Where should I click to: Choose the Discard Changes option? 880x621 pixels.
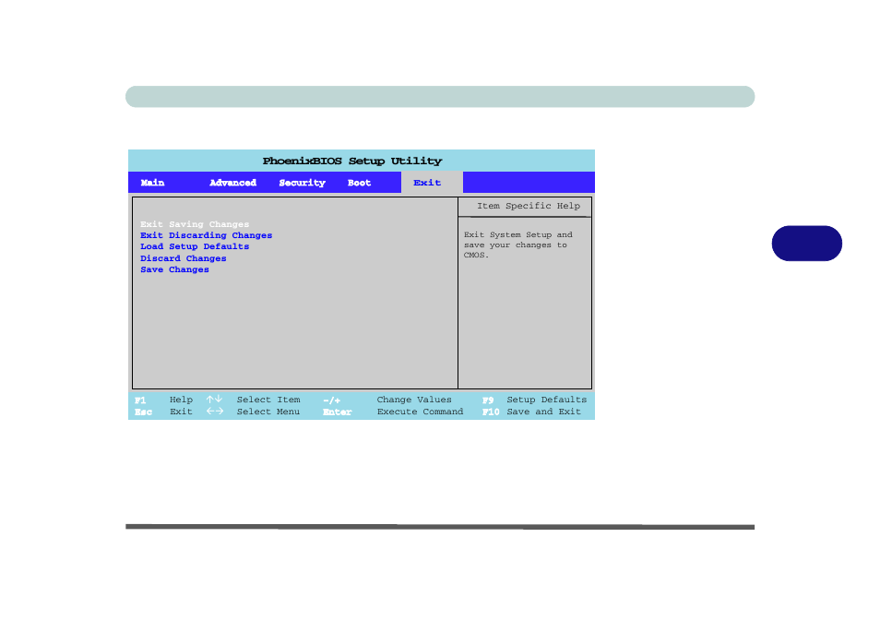184,258
